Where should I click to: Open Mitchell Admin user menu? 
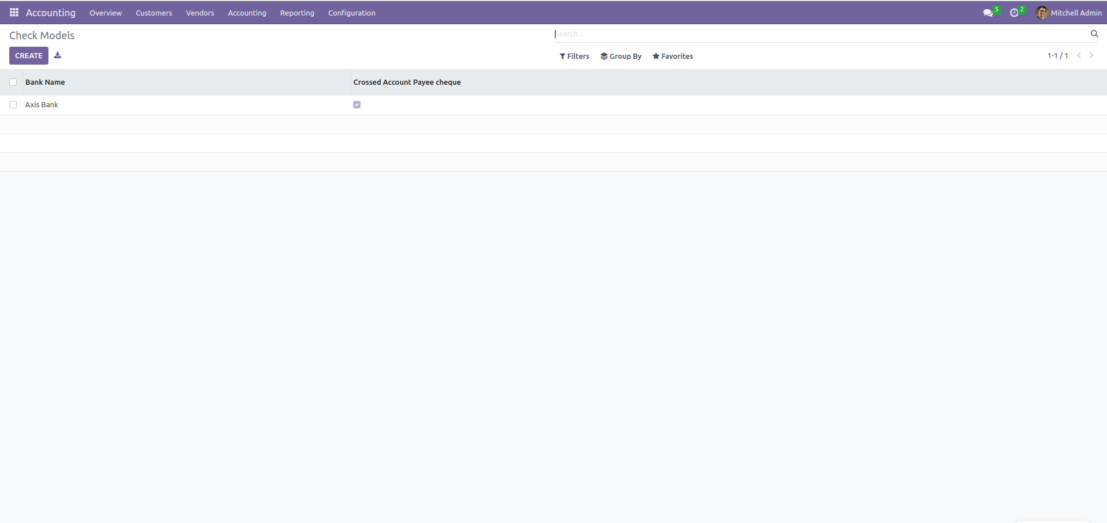coord(1069,13)
